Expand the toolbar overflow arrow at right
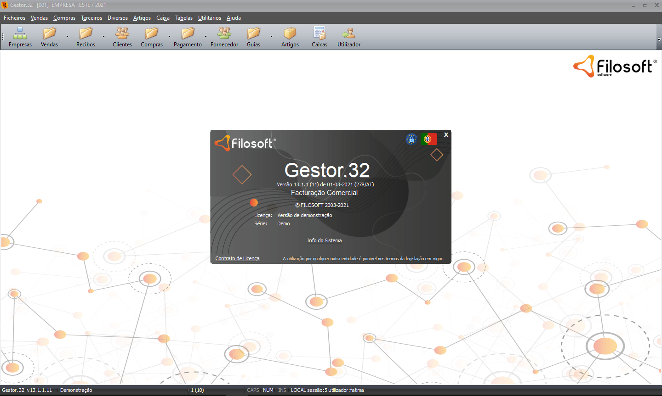662x396 pixels. coord(659,39)
